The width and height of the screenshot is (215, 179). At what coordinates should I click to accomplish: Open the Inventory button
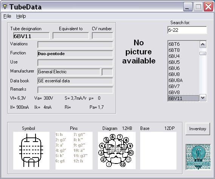198,129
